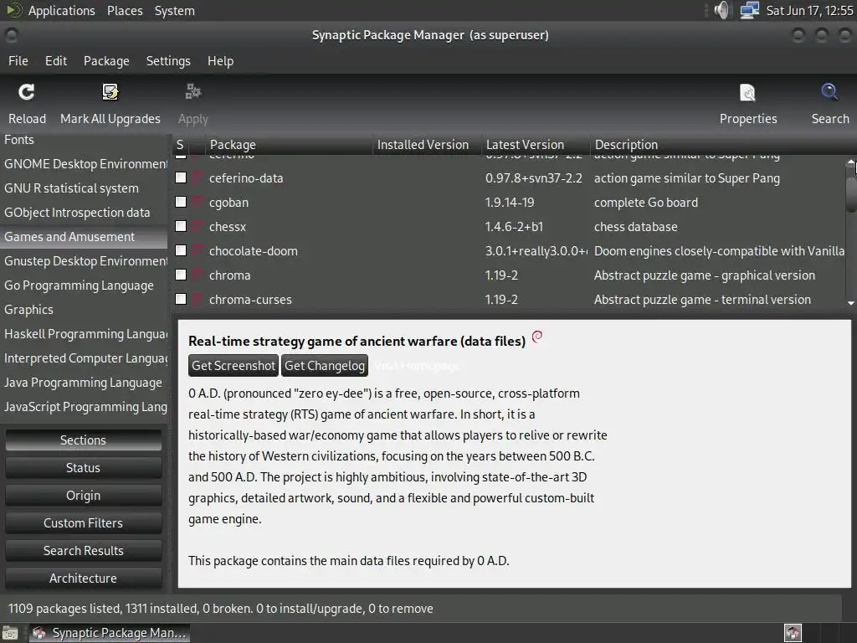The width and height of the screenshot is (857, 643).
Task: Select Haskell Programming Language section
Action: [84, 334]
